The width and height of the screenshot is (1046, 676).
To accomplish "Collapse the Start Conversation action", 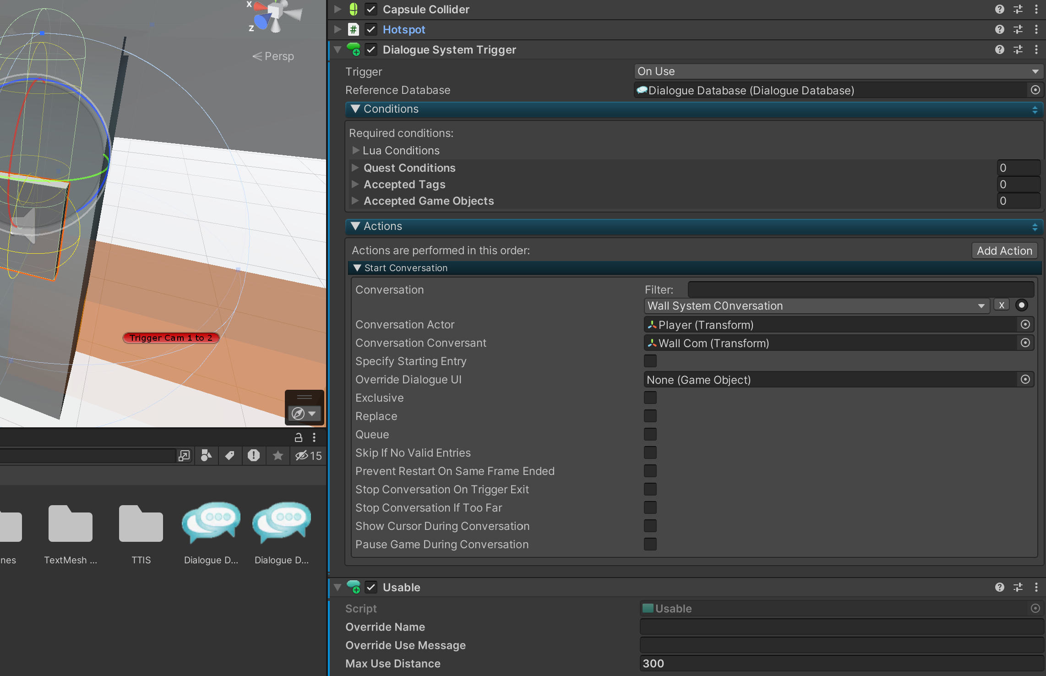I will pos(357,268).
